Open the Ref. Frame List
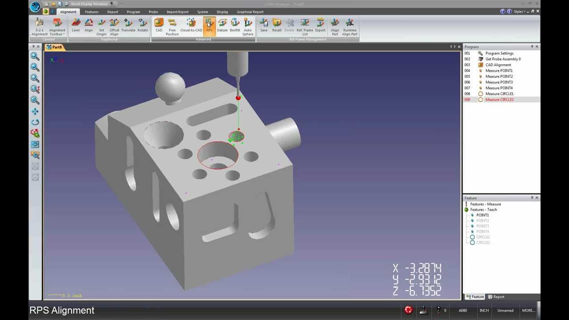The image size is (569, 320). (x=305, y=27)
